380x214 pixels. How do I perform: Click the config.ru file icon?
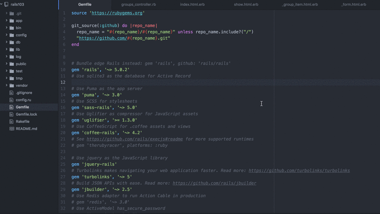(11, 100)
